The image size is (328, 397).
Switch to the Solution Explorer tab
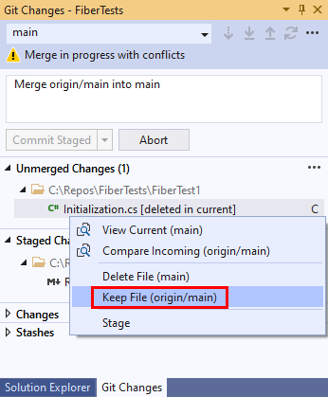click(x=48, y=388)
